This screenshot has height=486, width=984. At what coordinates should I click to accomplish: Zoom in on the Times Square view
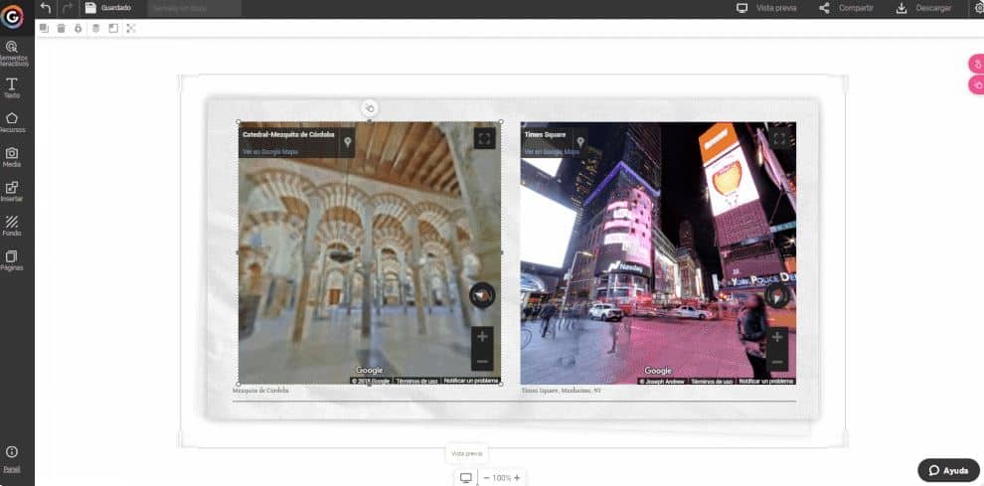(x=777, y=337)
